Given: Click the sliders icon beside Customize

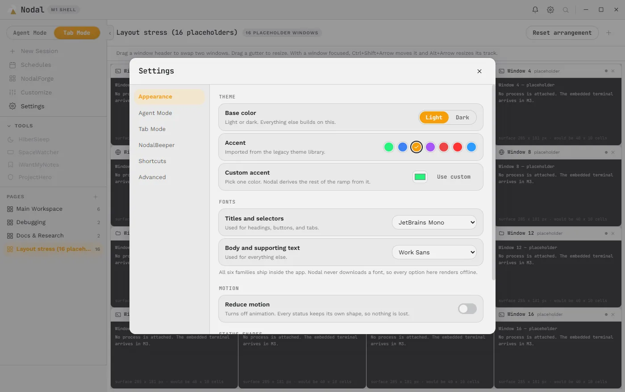Looking at the screenshot, I should point(12,93).
